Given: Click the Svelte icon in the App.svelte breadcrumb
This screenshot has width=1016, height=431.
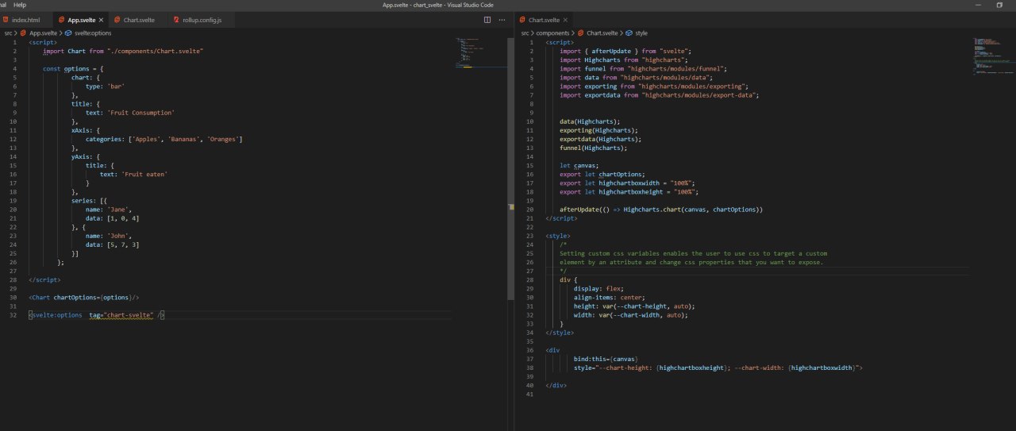Looking at the screenshot, I should pos(25,33).
